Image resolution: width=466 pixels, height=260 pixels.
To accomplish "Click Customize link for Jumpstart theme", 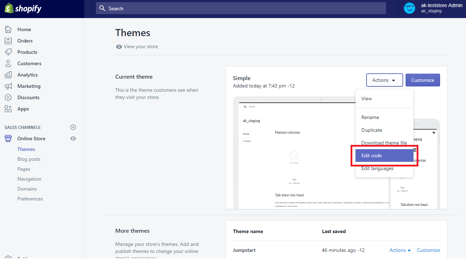I will point(428,250).
